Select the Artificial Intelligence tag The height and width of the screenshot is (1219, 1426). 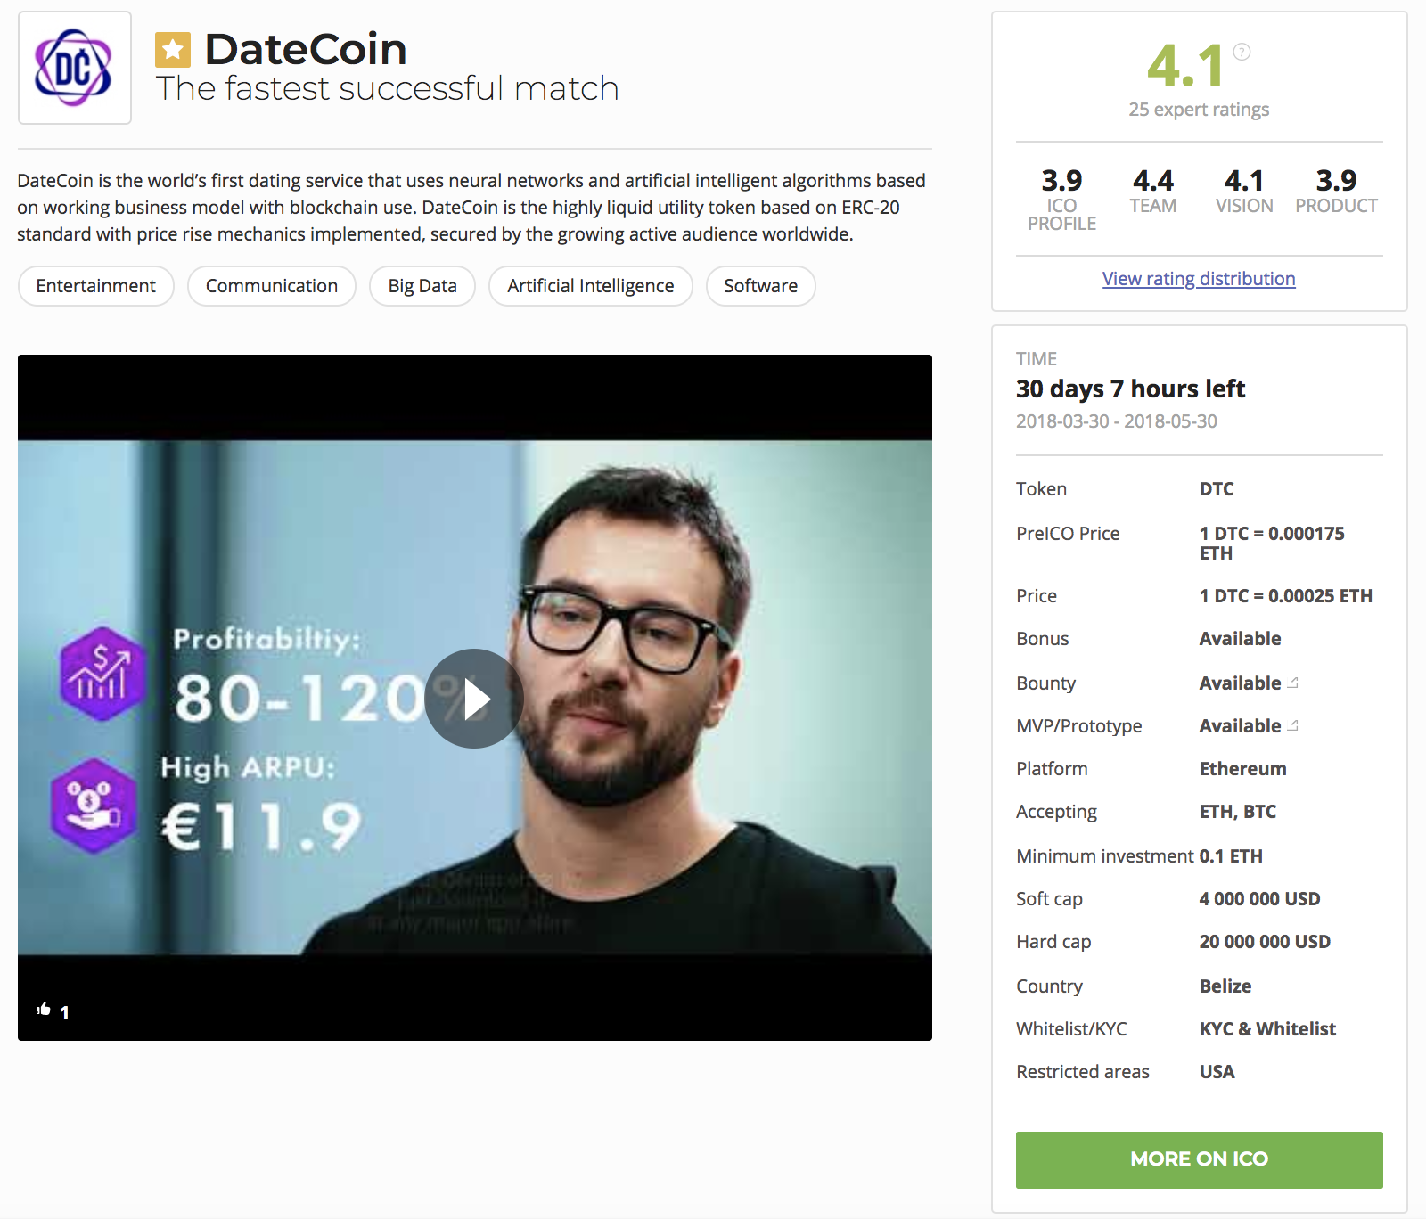coord(591,286)
